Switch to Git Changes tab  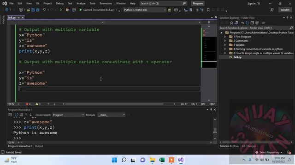pos(249,146)
